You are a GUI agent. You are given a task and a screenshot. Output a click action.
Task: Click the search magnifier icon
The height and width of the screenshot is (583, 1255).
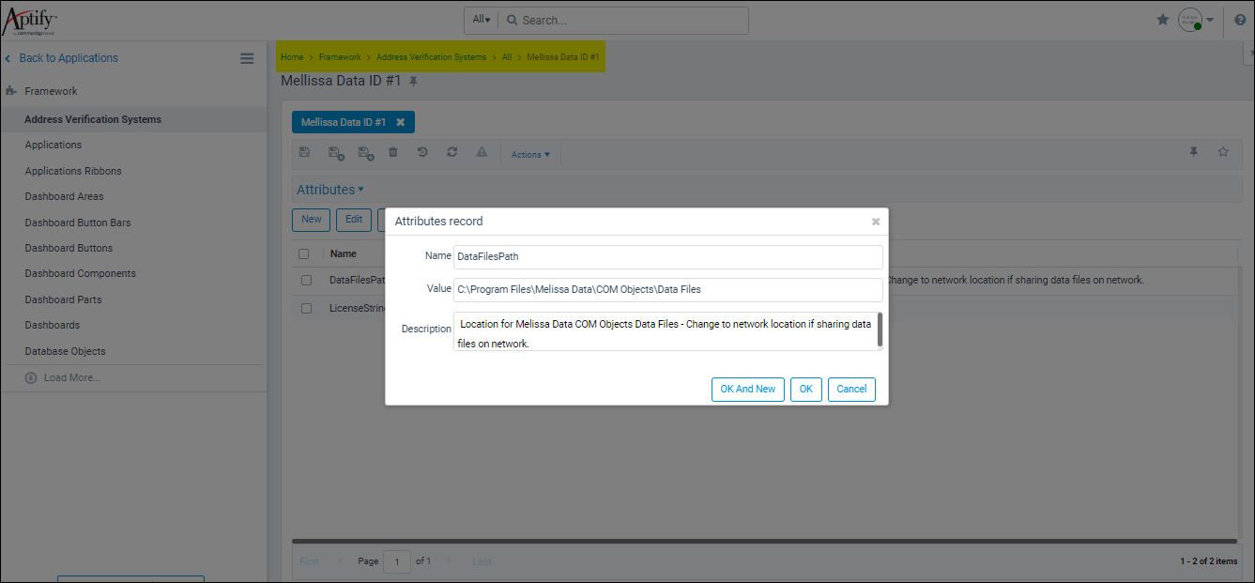click(512, 21)
